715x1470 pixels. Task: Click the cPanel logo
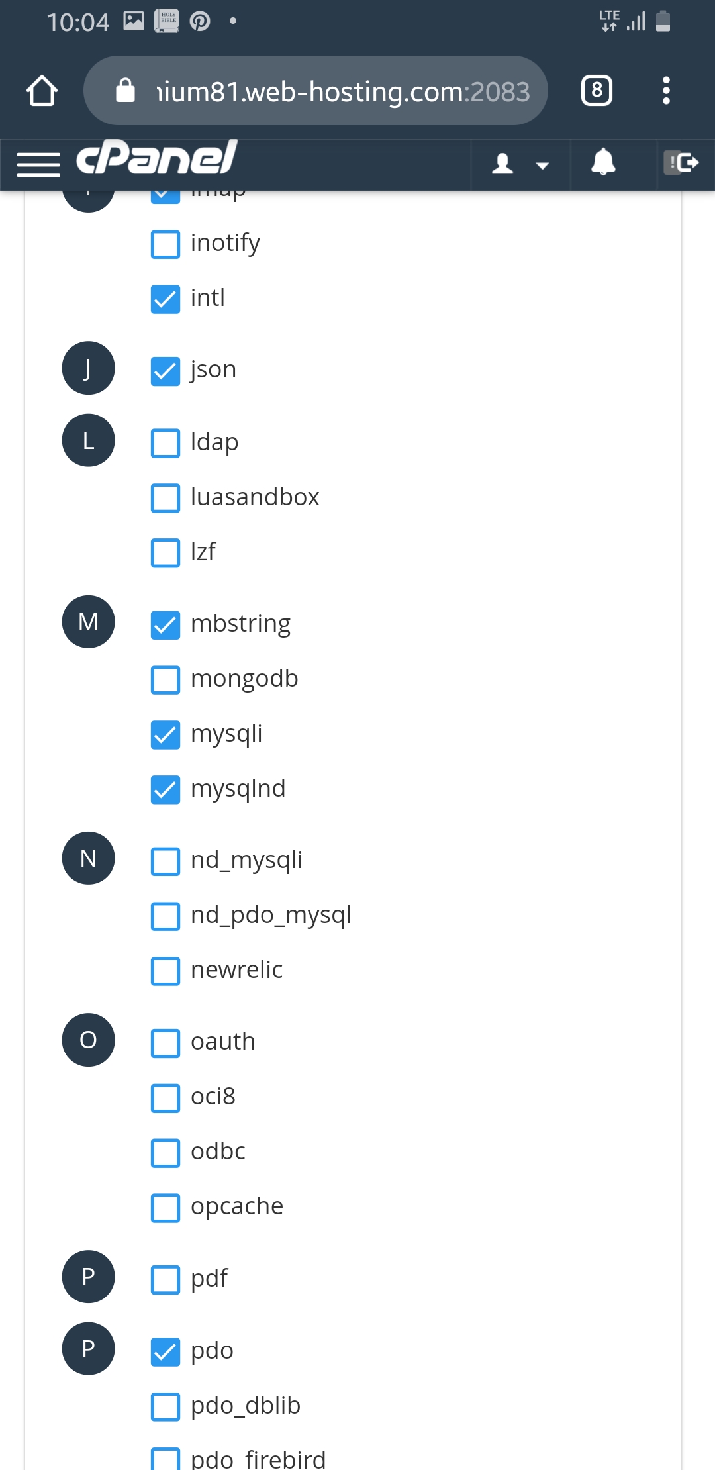[x=157, y=158]
